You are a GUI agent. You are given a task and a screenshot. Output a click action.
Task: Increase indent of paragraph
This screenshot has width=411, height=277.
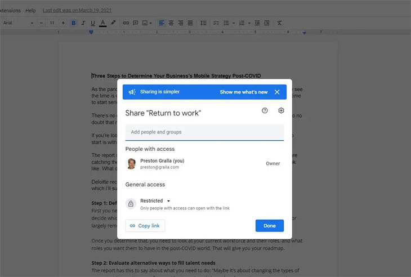click(267, 23)
